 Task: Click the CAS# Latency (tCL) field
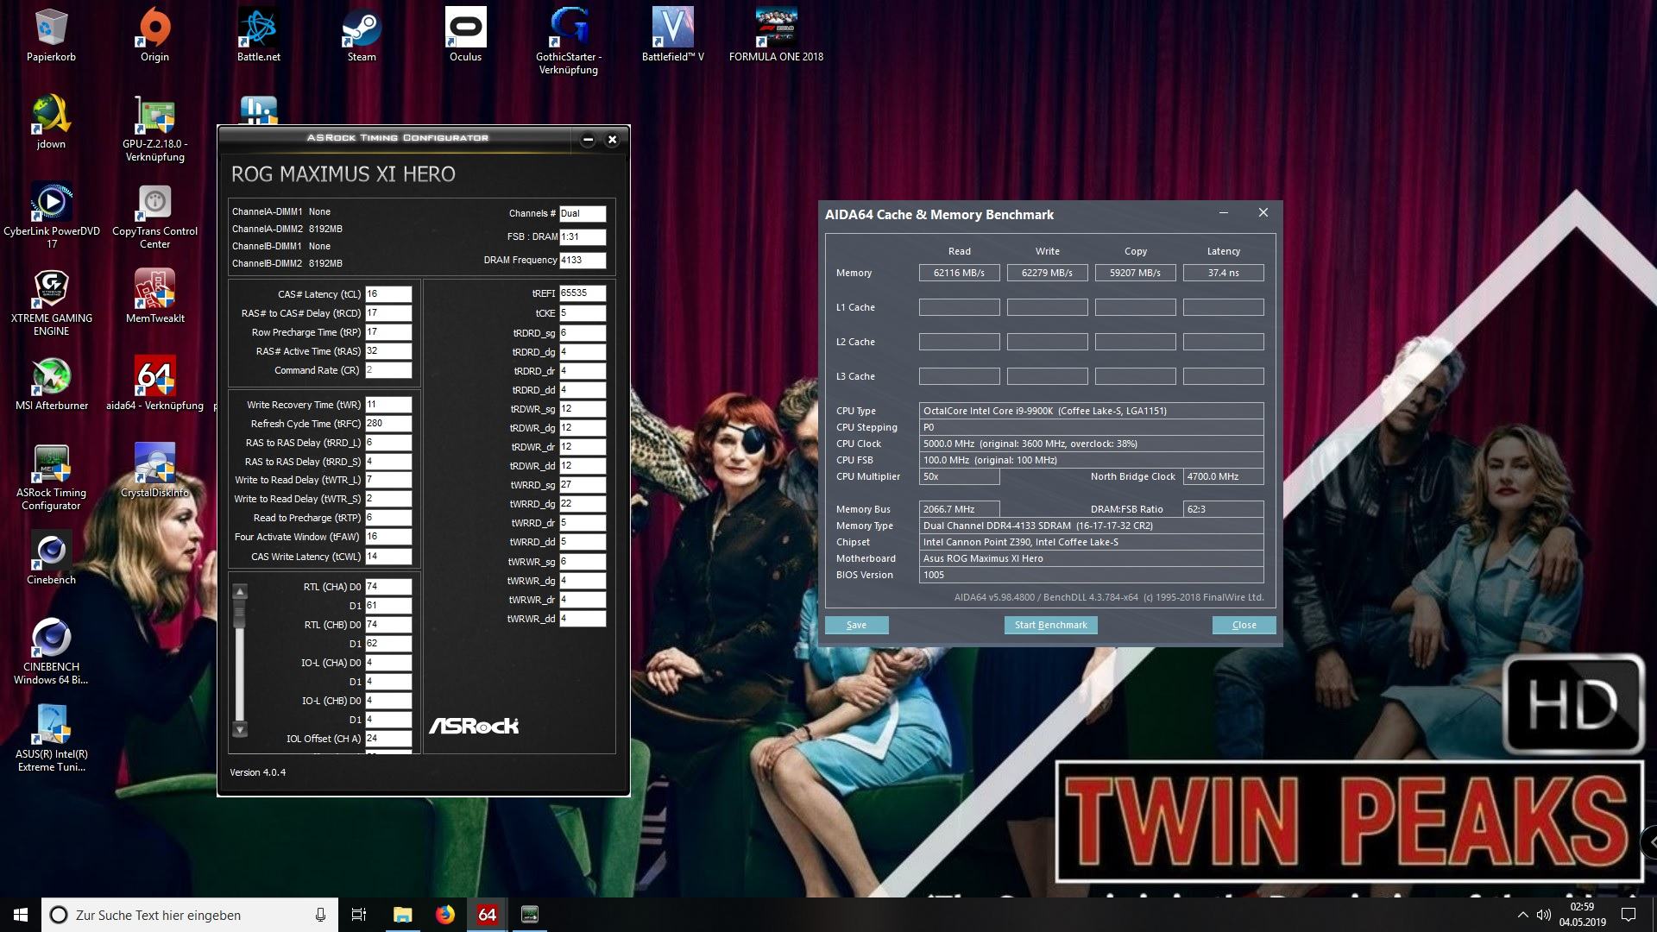click(387, 294)
